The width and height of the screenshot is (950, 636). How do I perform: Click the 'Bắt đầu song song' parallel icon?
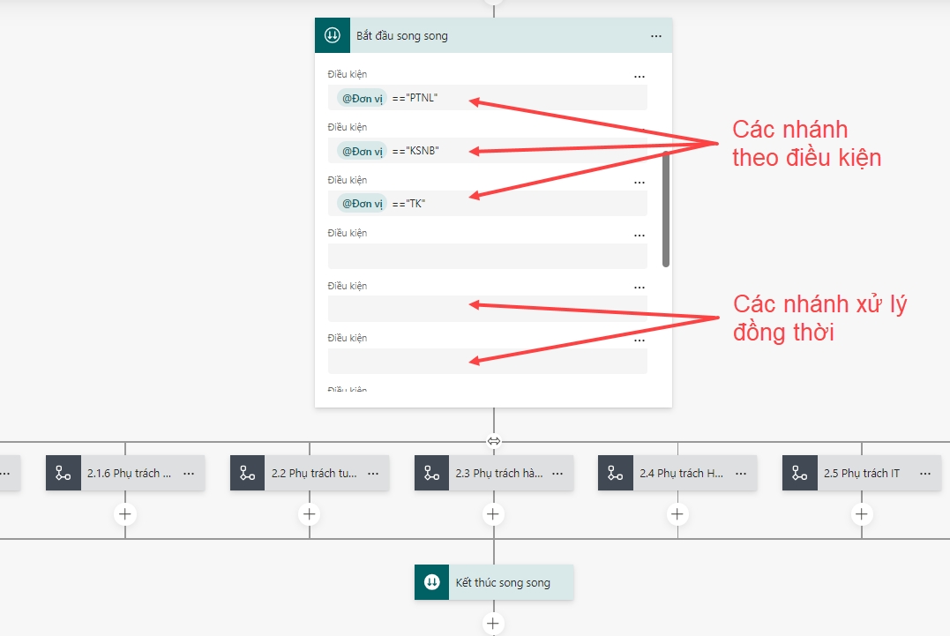333,35
